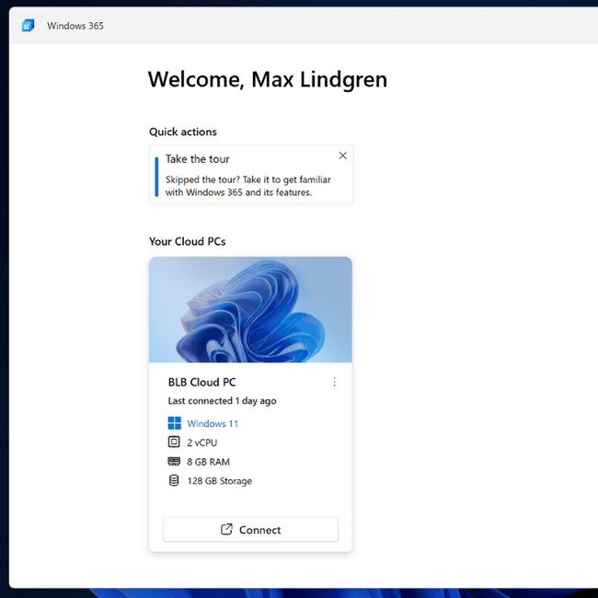Viewport: 598px width, 598px height.
Task: Click the BLB Cloud PC wallpaper thumbnail
Action: [250, 310]
